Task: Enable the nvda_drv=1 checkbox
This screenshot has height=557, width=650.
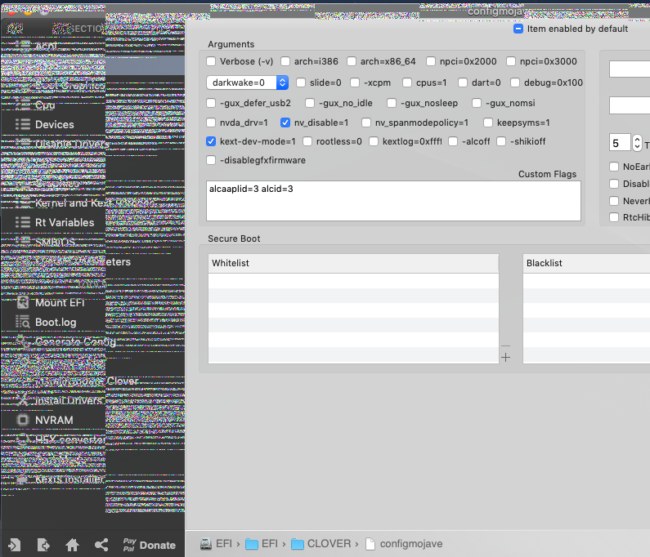Action: click(x=211, y=123)
